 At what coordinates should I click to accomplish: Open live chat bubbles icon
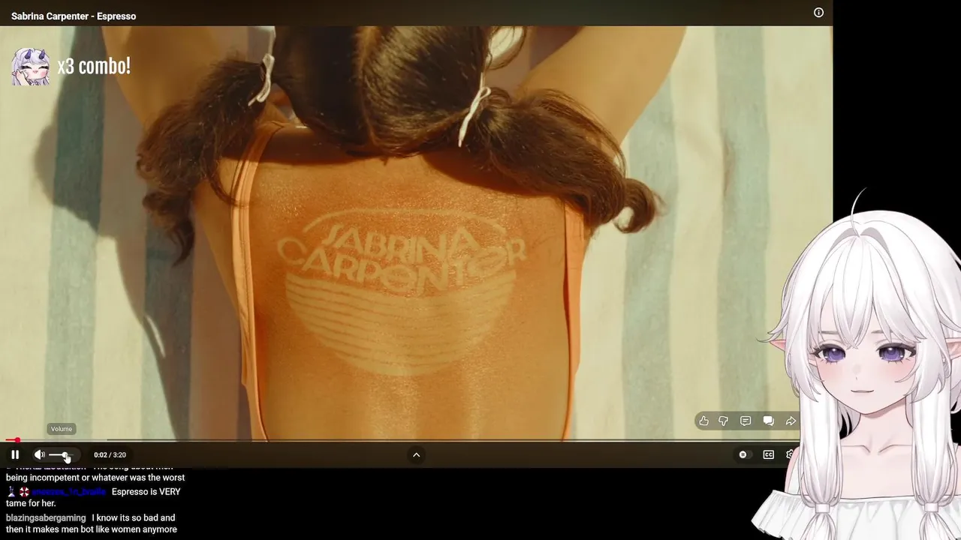(x=768, y=421)
